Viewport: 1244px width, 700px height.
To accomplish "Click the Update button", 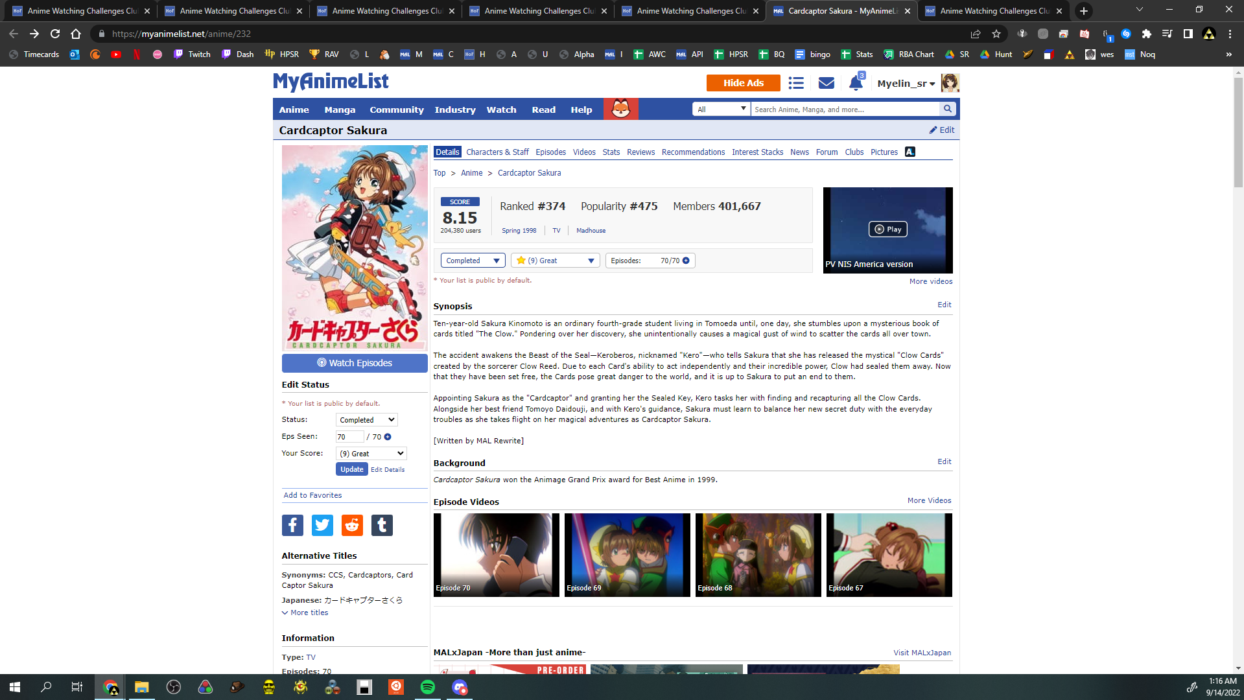I will [x=351, y=469].
